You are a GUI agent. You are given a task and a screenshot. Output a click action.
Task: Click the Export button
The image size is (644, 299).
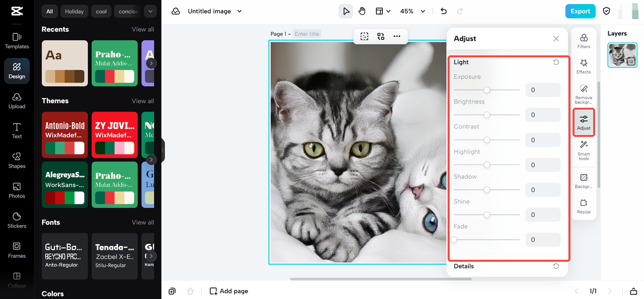click(580, 11)
